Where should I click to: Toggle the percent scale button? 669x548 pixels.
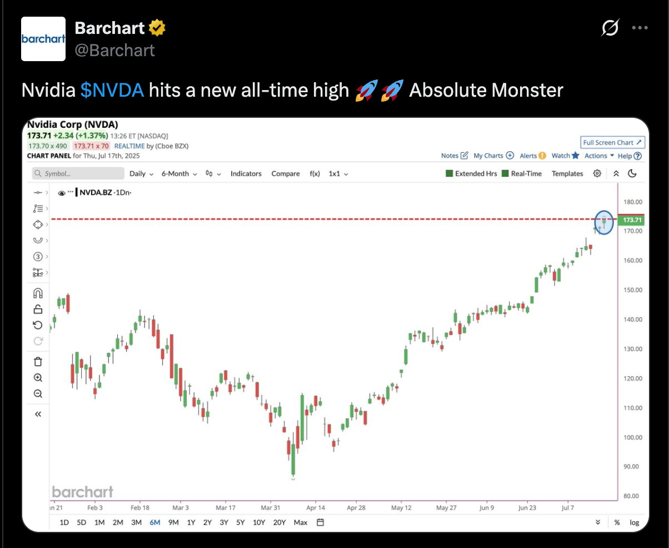tap(617, 522)
